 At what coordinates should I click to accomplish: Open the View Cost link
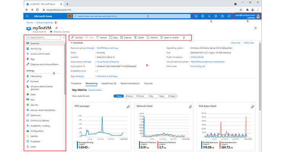coord(235,43)
